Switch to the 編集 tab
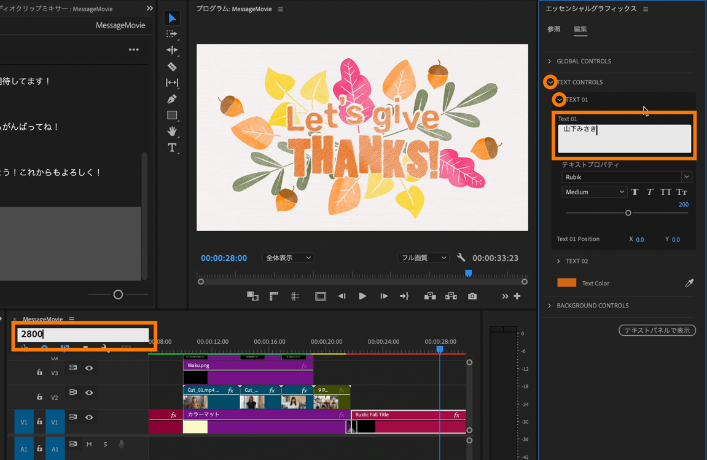 (x=580, y=29)
